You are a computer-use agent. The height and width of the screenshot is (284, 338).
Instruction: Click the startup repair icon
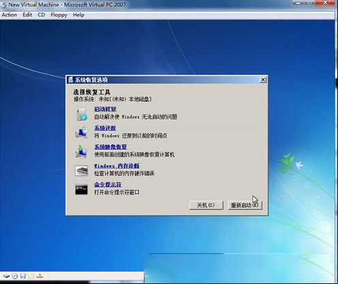tap(82, 115)
